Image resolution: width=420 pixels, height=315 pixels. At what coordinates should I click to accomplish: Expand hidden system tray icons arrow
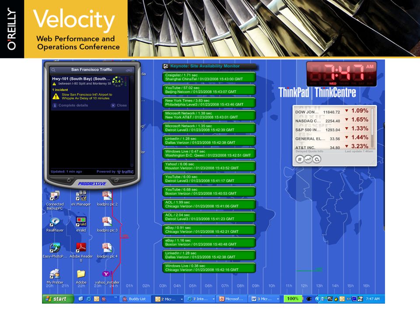(317, 299)
